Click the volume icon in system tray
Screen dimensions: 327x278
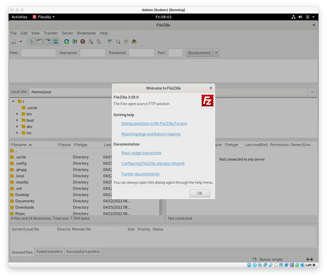click(x=300, y=17)
